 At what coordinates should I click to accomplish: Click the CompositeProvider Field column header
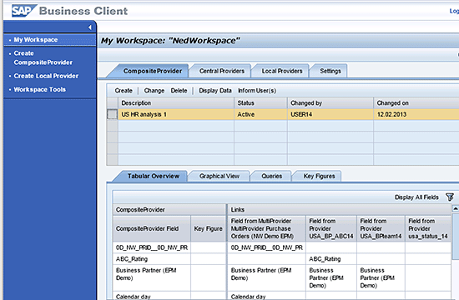pos(152,228)
